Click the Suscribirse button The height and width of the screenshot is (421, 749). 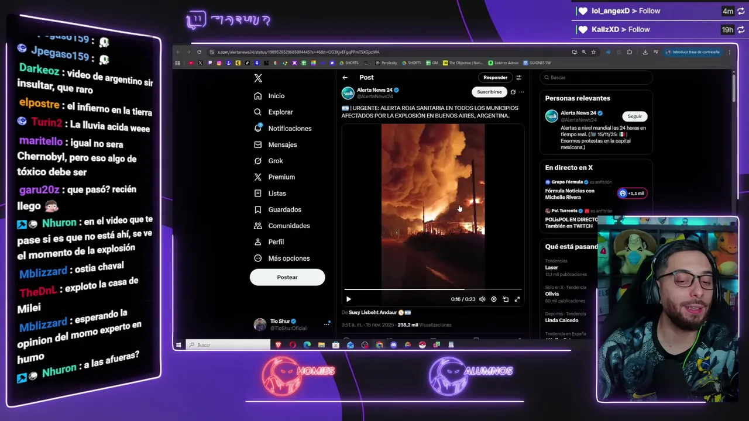489,92
